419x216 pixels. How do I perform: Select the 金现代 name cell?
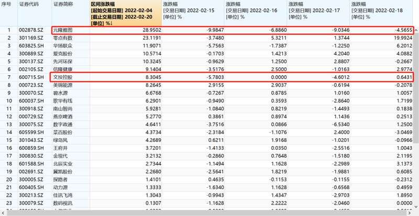pos(60,156)
